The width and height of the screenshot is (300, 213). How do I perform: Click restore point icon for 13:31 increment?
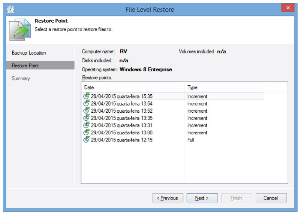click(86, 125)
